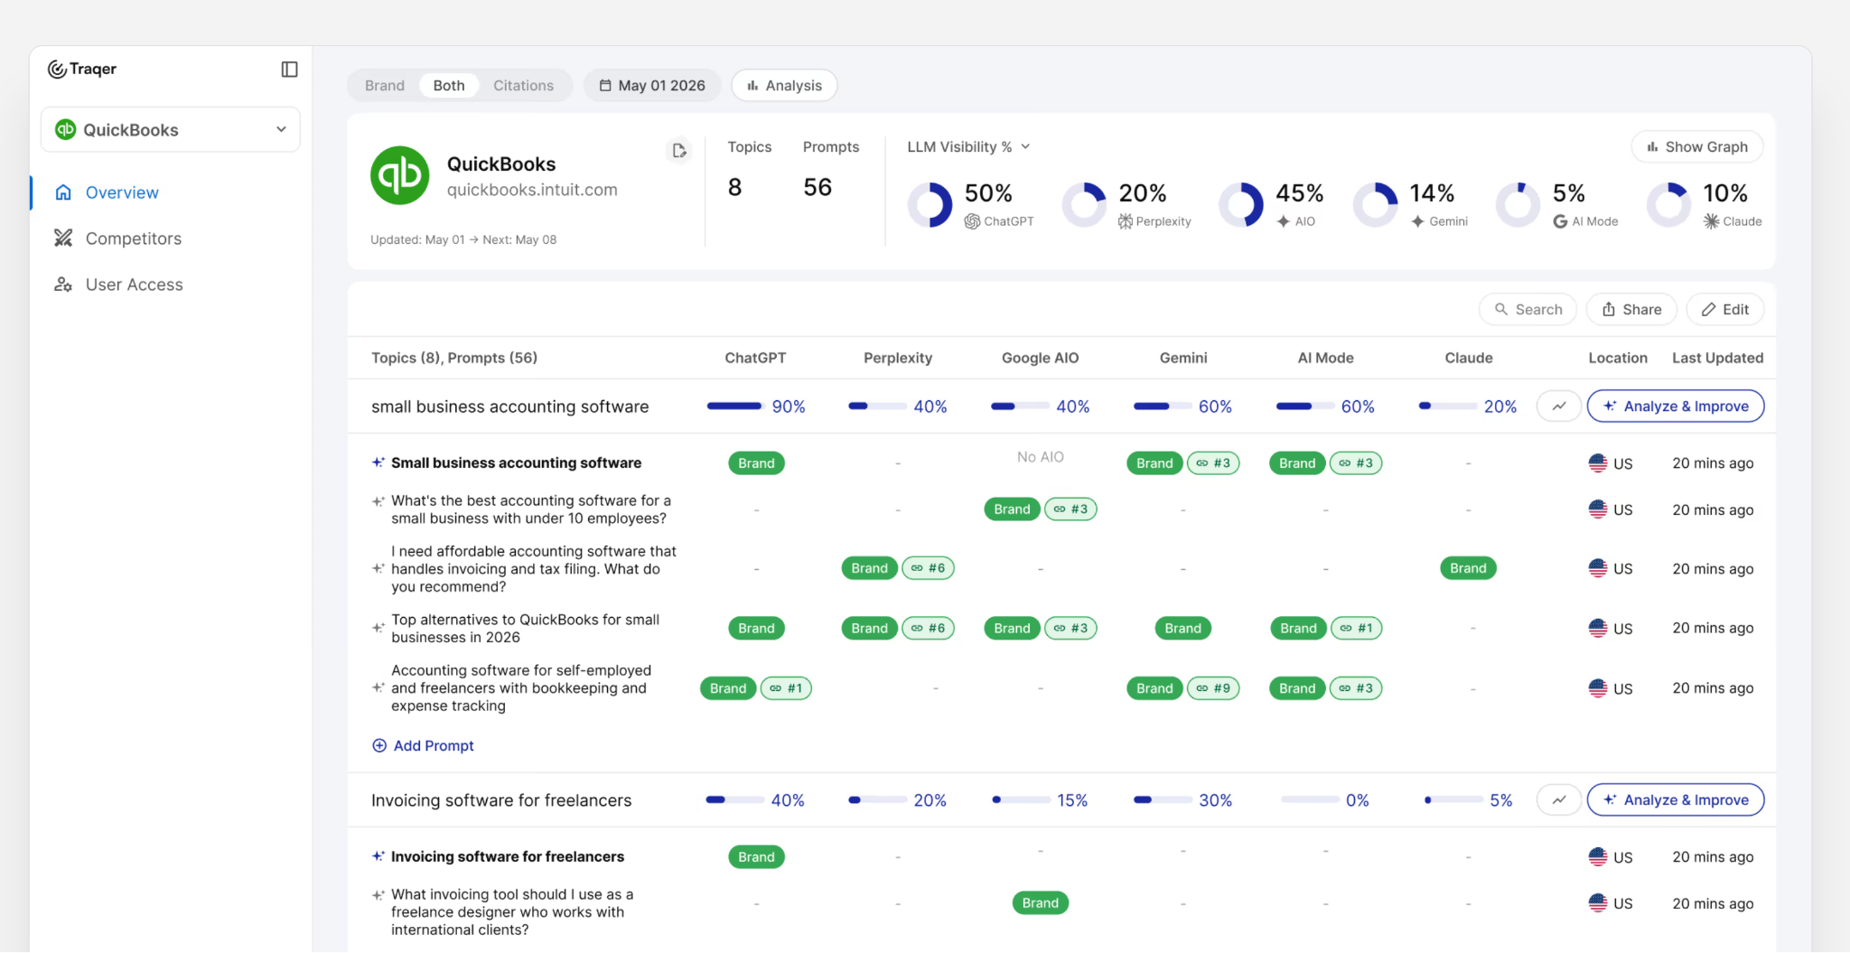Expand the LLM Visibility % dropdown

click(968, 146)
